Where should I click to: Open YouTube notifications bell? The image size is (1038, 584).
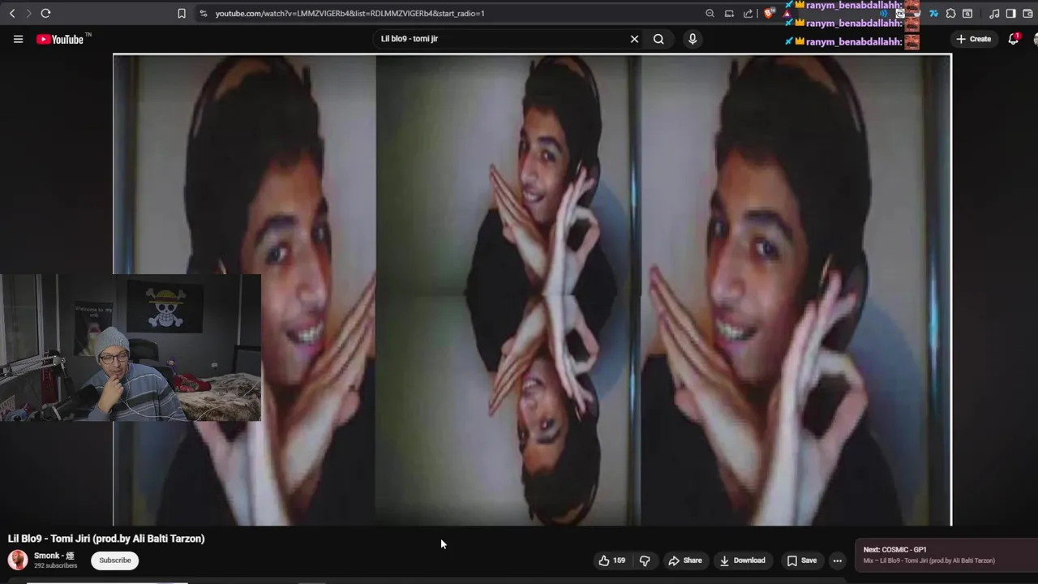1013,39
